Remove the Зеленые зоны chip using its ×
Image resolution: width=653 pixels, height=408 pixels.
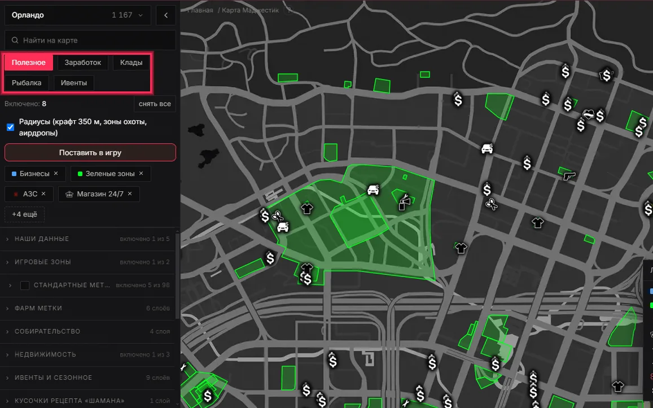click(x=141, y=173)
